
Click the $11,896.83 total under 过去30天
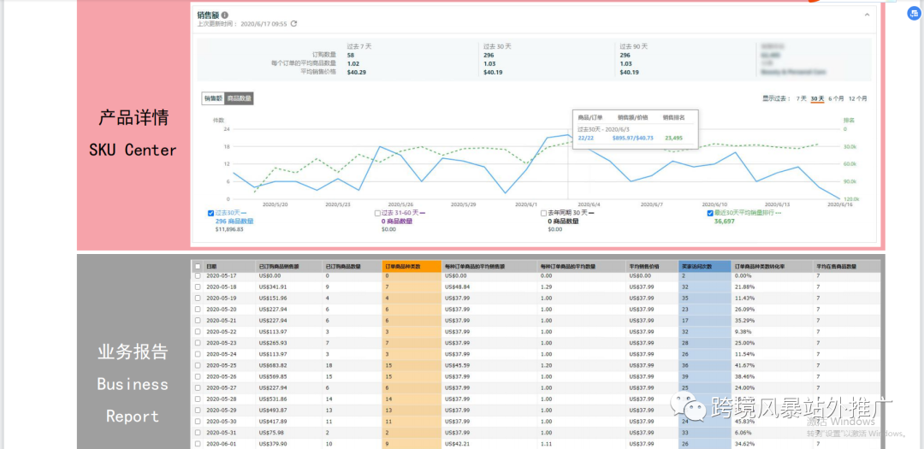[x=229, y=229]
